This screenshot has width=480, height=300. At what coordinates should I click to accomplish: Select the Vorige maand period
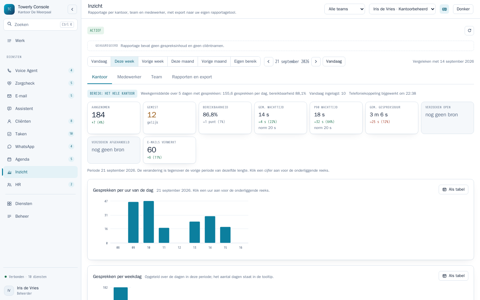[214, 62]
